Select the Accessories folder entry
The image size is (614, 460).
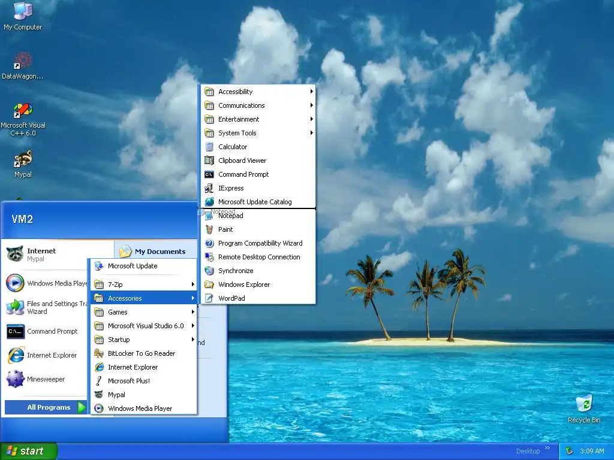(x=144, y=298)
